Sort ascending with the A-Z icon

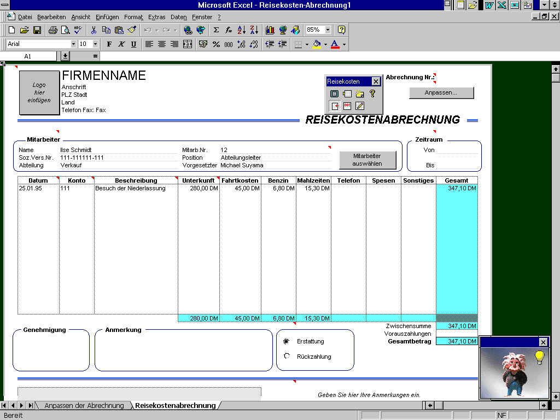tap(242, 30)
